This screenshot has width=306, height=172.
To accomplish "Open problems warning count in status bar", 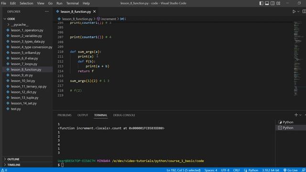I will [4, 170].
